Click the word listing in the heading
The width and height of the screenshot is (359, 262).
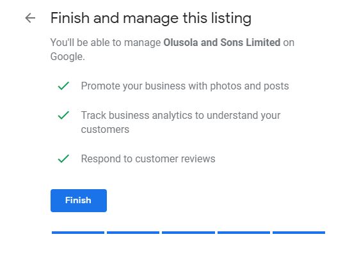pyautogui.click(x=231, y=19)
